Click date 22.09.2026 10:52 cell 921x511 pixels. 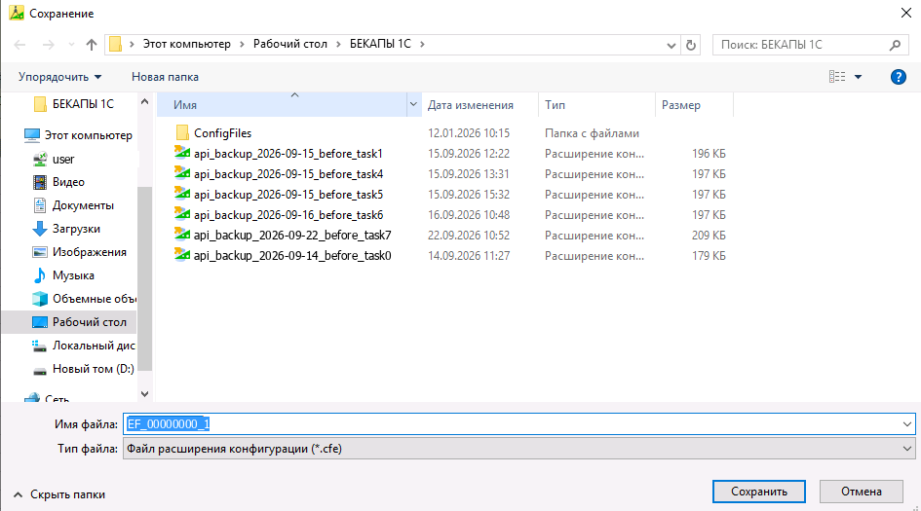click(469, 236)
